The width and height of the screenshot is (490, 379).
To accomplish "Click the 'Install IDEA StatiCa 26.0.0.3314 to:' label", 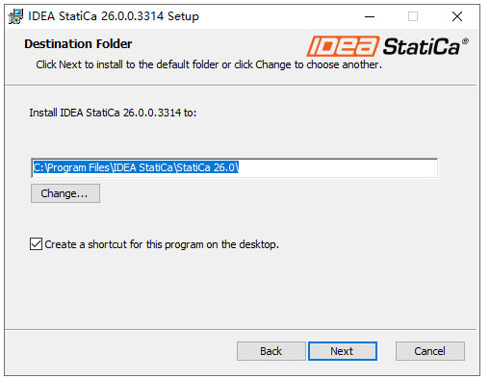I will 113,113.
